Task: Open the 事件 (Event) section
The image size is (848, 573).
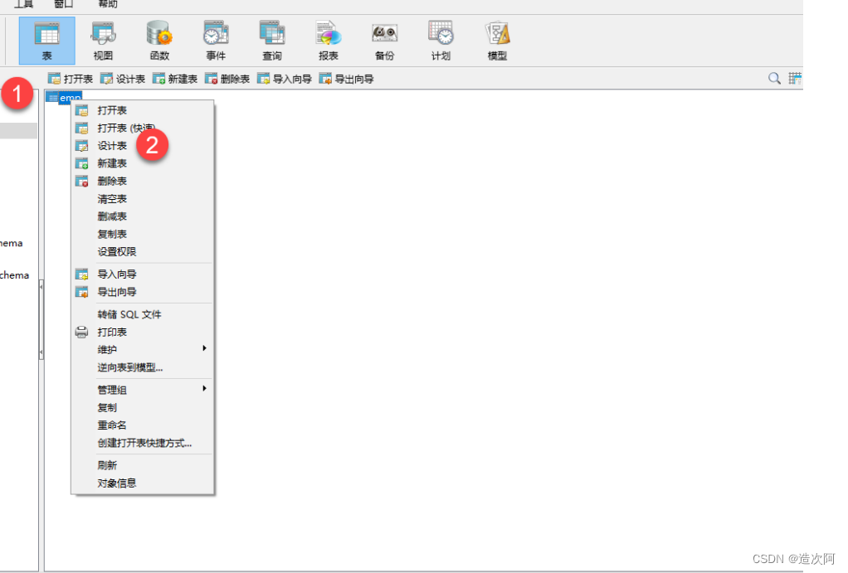Action: point(216,41)
